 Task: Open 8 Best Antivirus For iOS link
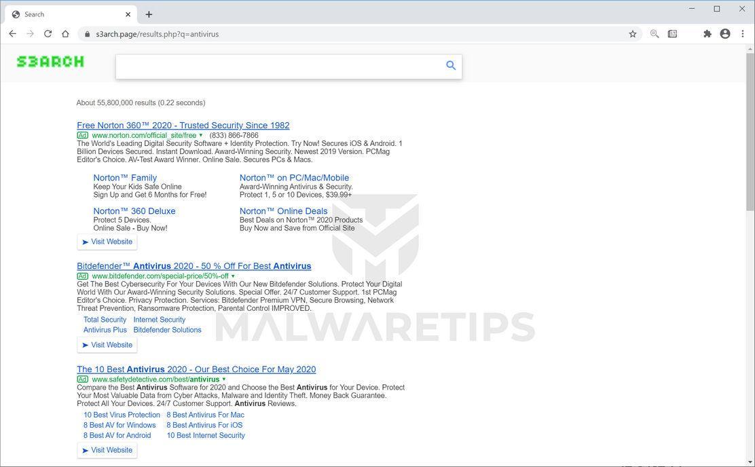pyautogui.click(x=204, y=425)
